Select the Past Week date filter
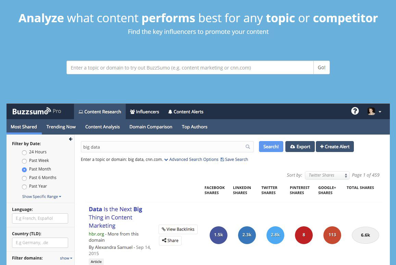This screenshot has height=265, width=396. [x=24, y=161]
